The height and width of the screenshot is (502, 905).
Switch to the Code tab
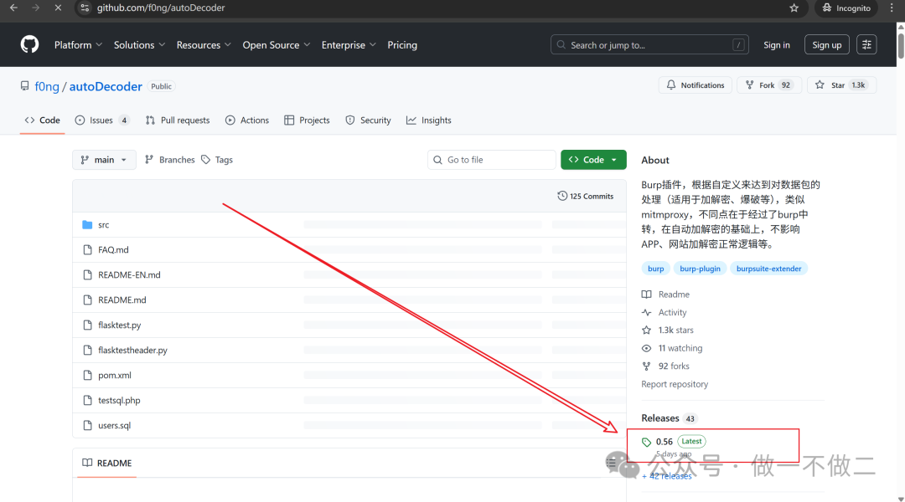point(42,120)
